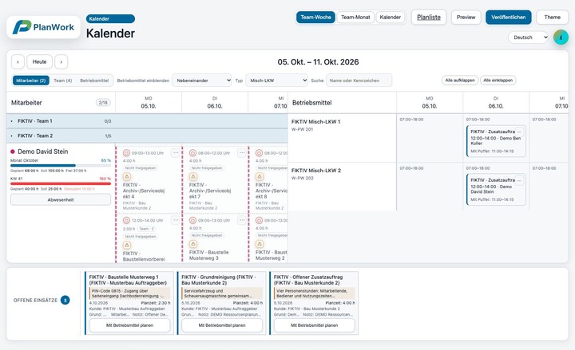Click red status dot beside Demo David Stein
The height and width of the screenshot is (350, 575).
pyautogui.click(x=13, y=151)
